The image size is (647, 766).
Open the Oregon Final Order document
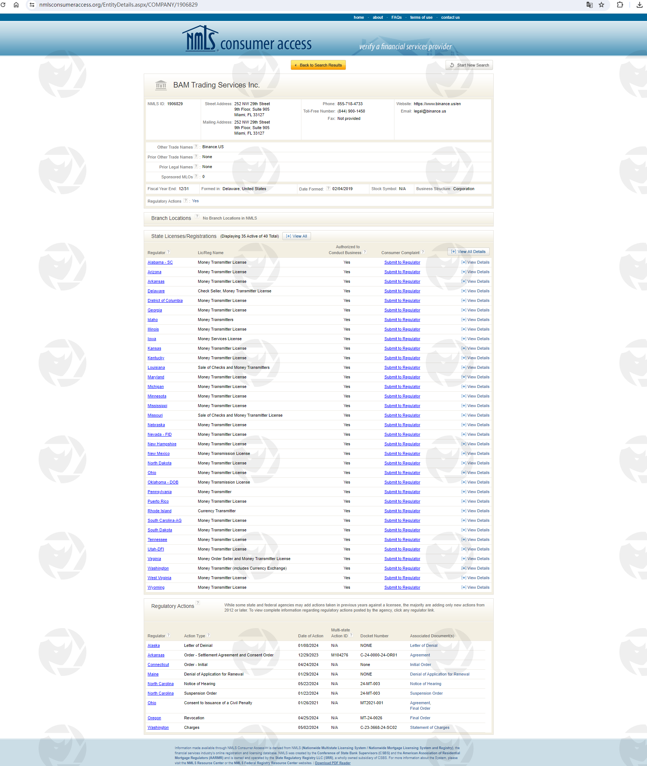pos(420,718)
